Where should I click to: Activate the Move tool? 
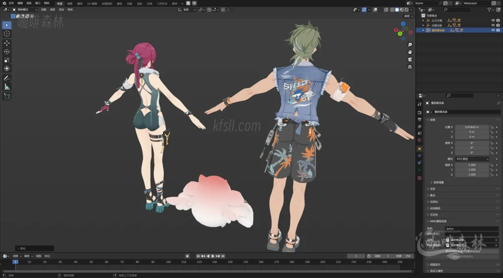[x=7, y=43]
